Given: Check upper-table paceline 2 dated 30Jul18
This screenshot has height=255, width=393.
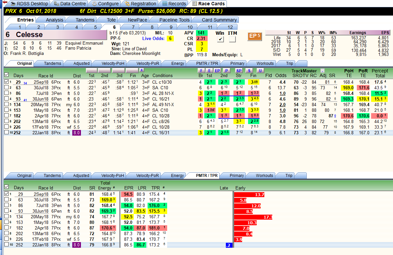Looking at the screenshot, I should pos(7,88).
